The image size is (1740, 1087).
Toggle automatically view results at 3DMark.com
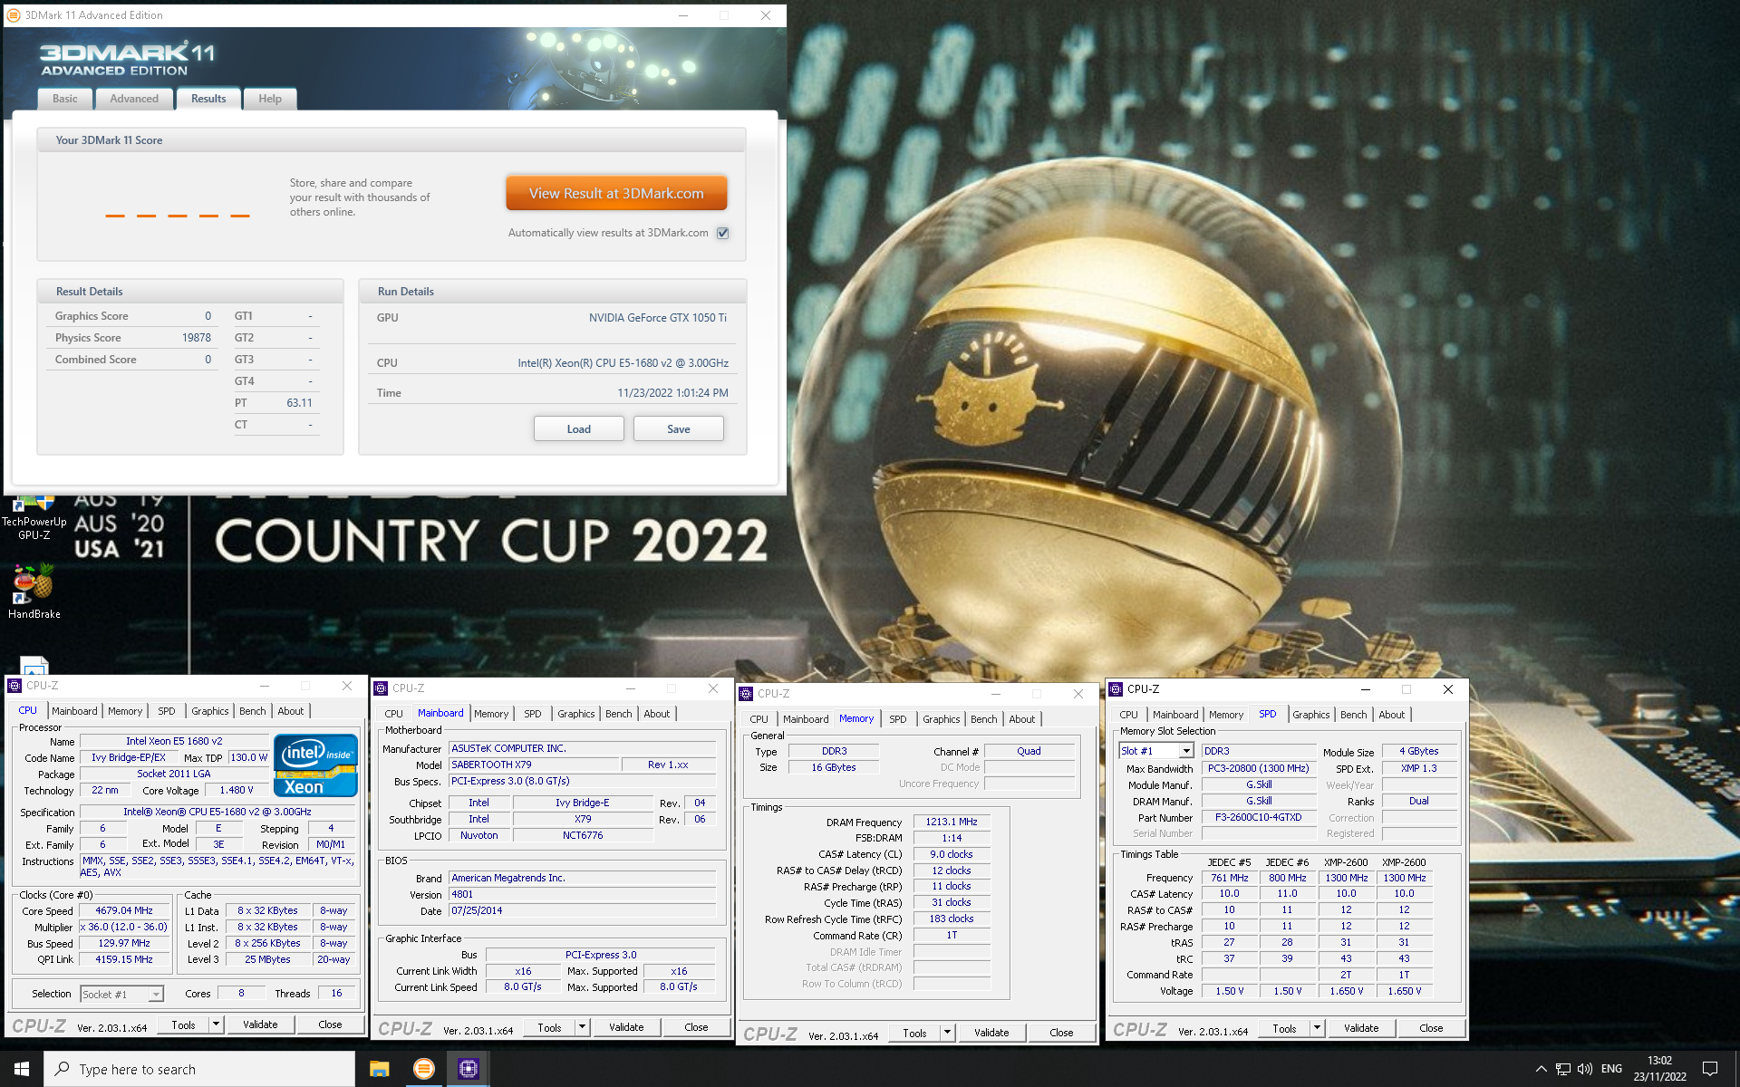(x=723, y=233)
